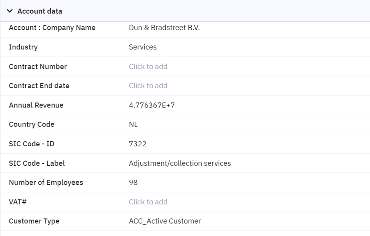Edit Customer Type value ACC_Active Customer
The width and height of the screenshot is (370, 236).
click(165, 221)
